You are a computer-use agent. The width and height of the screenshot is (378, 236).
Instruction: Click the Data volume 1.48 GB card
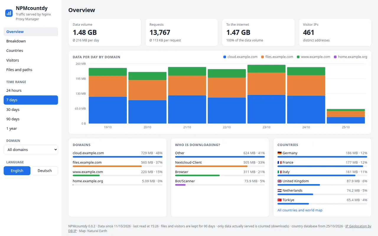[x=105, y=32]
